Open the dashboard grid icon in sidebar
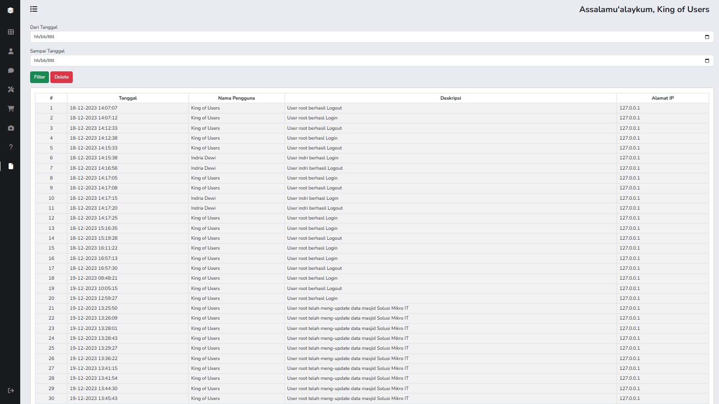The width and height of the screenshot is (719, 404). tap(11, 32)
